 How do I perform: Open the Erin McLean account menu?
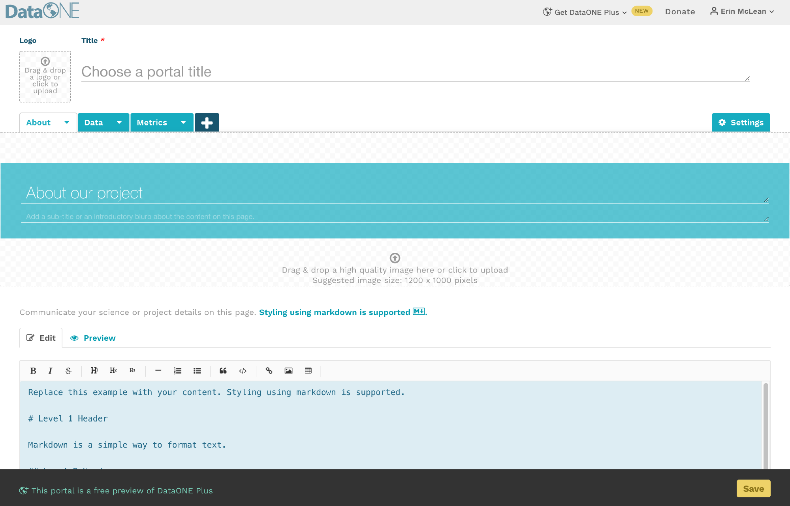coord(742,11)
